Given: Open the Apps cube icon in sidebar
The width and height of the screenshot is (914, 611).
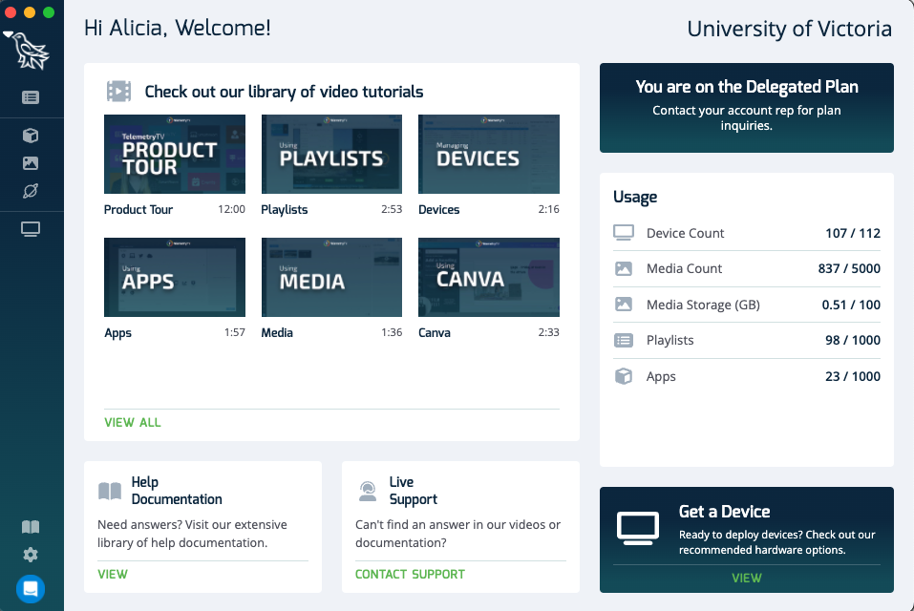Looking at the screenshot, I should pos(31,136).
